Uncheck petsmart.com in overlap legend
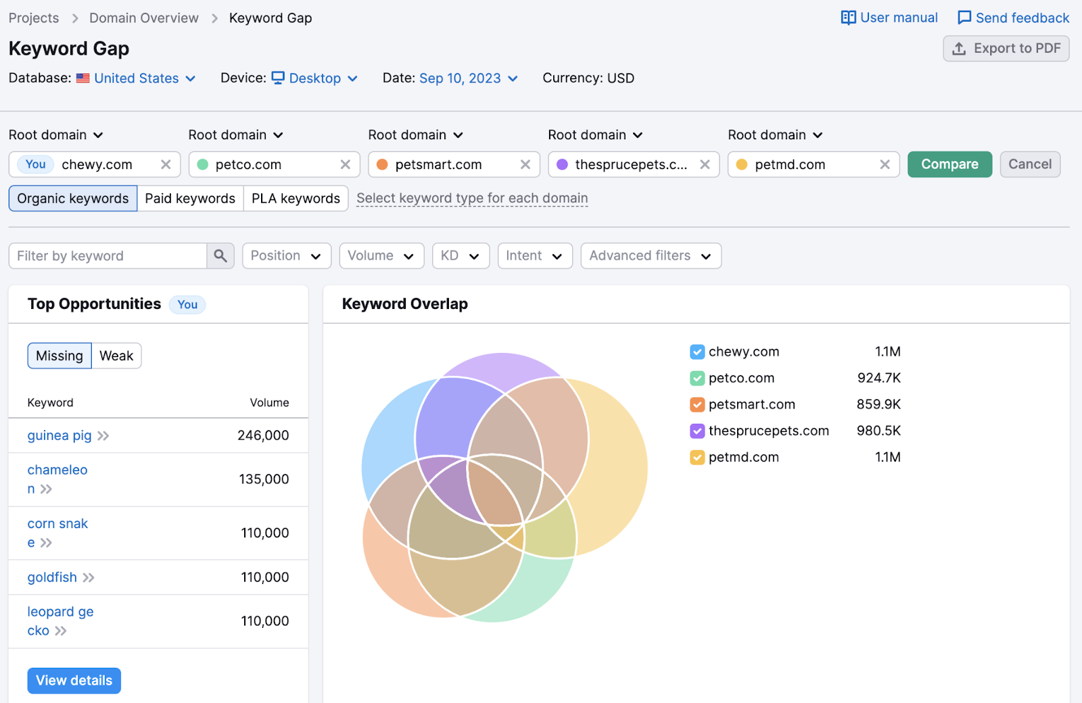Viewport: 1082px width, 703px height. click(697, 405)
